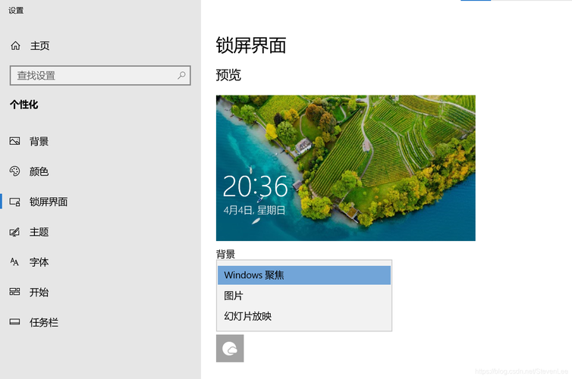Click the search magnifier icon
Image resolution: width=572 pixels, height=379 pixels.
[181, 76]
